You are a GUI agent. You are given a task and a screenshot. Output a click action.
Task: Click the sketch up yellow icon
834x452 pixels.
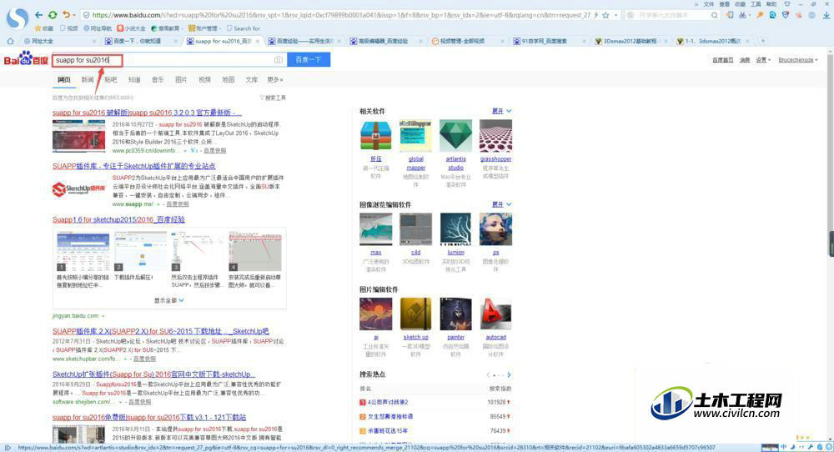coord(415,314)
